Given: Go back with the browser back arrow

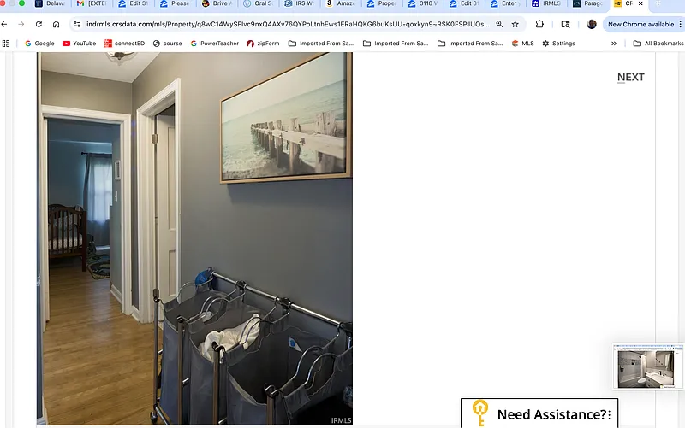Looking at the screenshot, I should click(4, 25).
